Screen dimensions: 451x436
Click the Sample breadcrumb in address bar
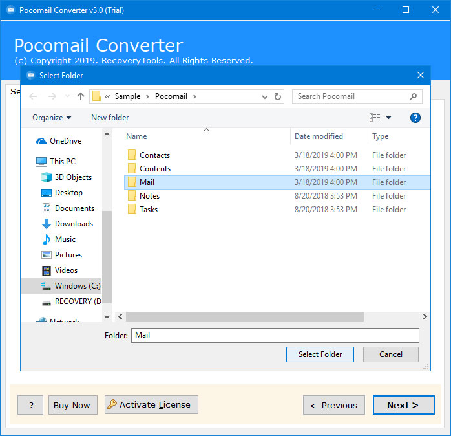pos(127,96)
